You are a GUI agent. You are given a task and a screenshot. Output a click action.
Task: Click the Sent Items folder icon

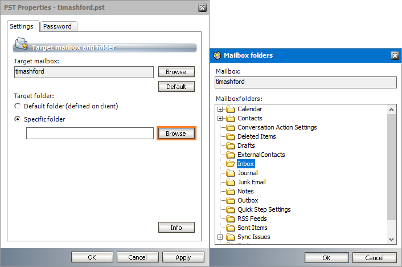coord(230,228)
